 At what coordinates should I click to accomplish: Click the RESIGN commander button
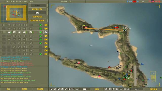tap(153, 89)
